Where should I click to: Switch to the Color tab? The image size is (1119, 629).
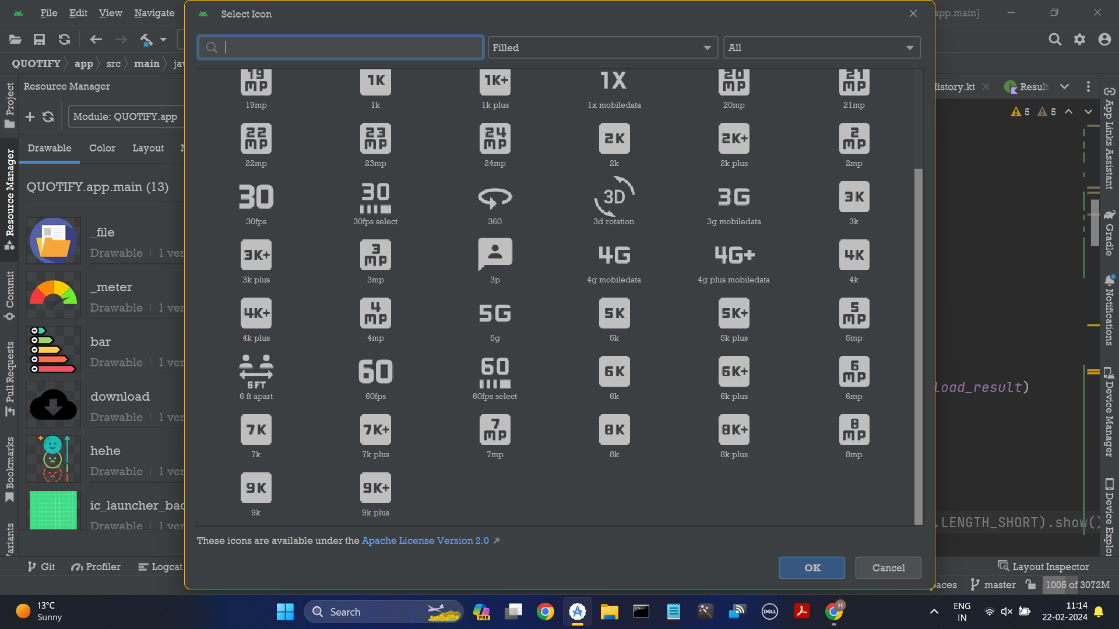tap(102, 148)
